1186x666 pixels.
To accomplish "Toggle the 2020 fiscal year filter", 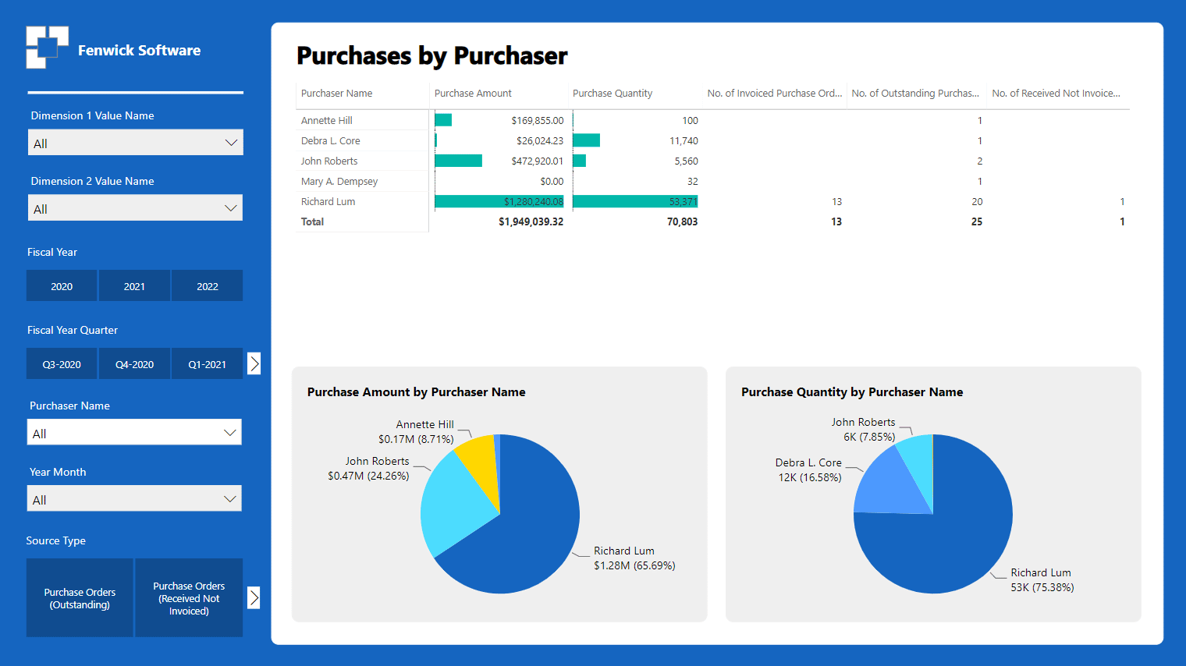I will [62, 286].
